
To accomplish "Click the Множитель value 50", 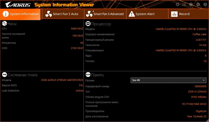I will [x=82, y=43].
